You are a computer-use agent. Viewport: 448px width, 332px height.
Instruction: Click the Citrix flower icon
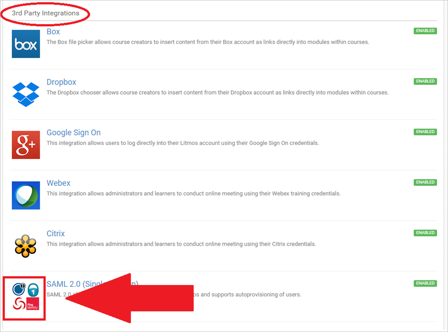(25, 246)
